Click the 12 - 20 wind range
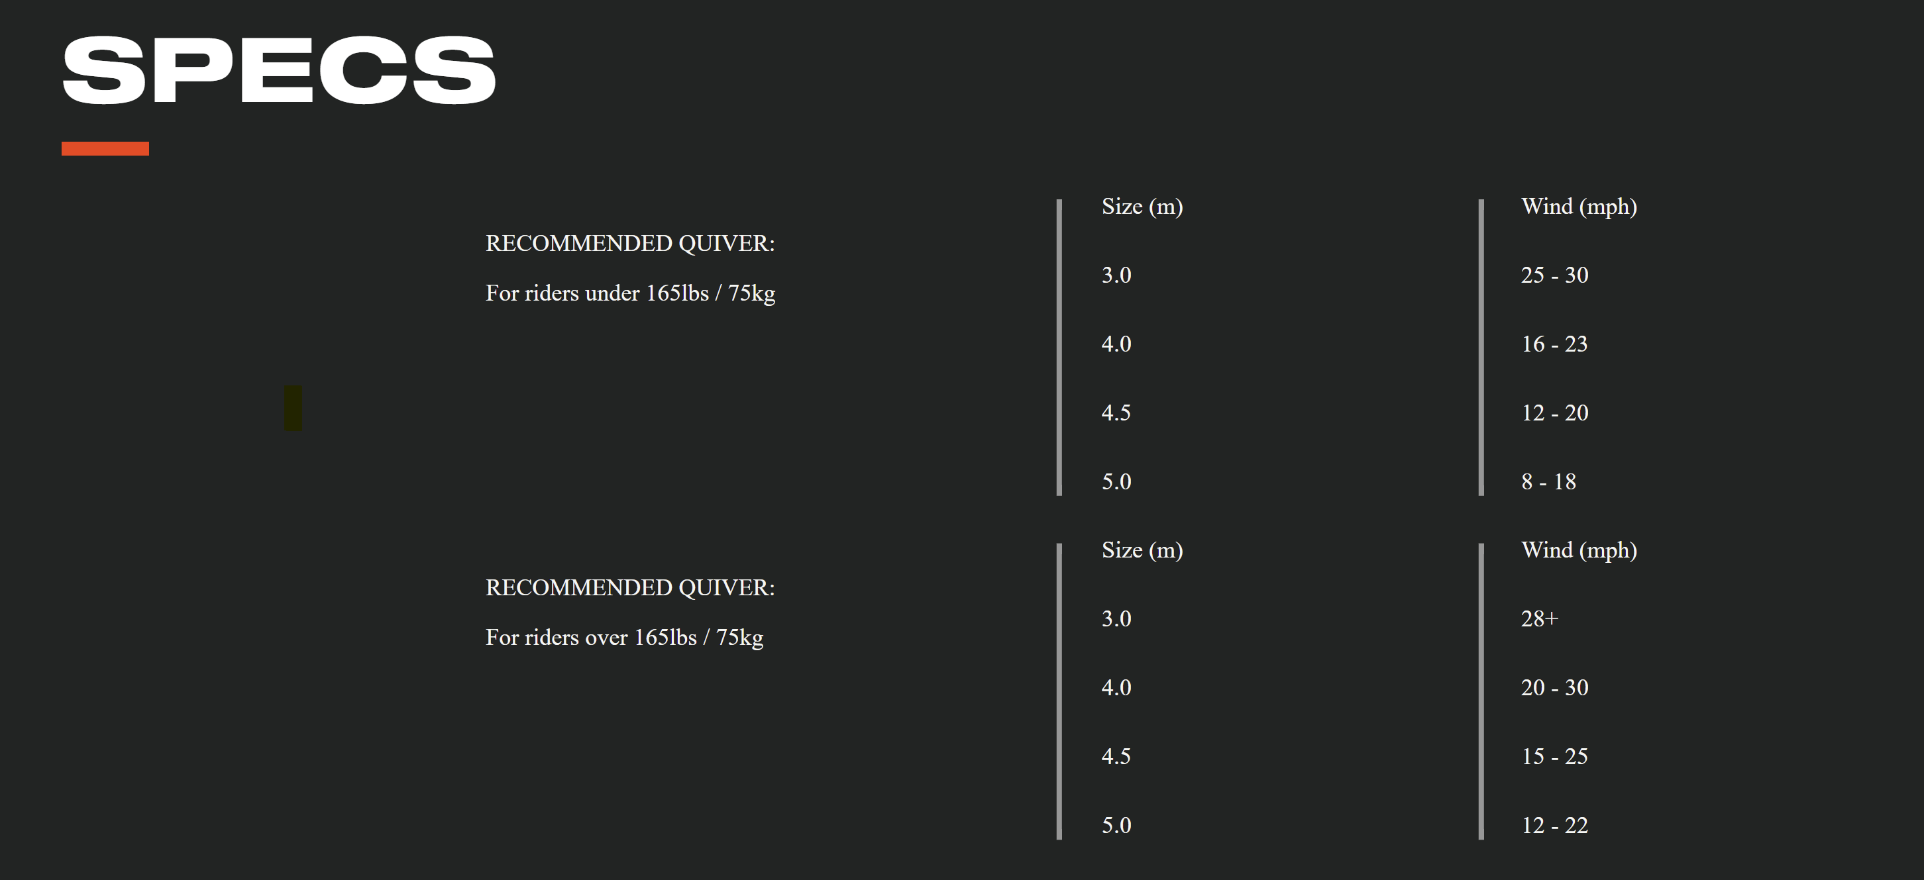 click(1554, 413)
